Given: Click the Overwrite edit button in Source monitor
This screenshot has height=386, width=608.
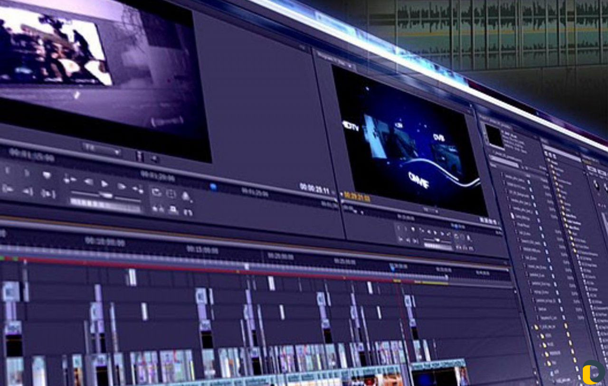Looking at the screenshot, I should 173,210.
